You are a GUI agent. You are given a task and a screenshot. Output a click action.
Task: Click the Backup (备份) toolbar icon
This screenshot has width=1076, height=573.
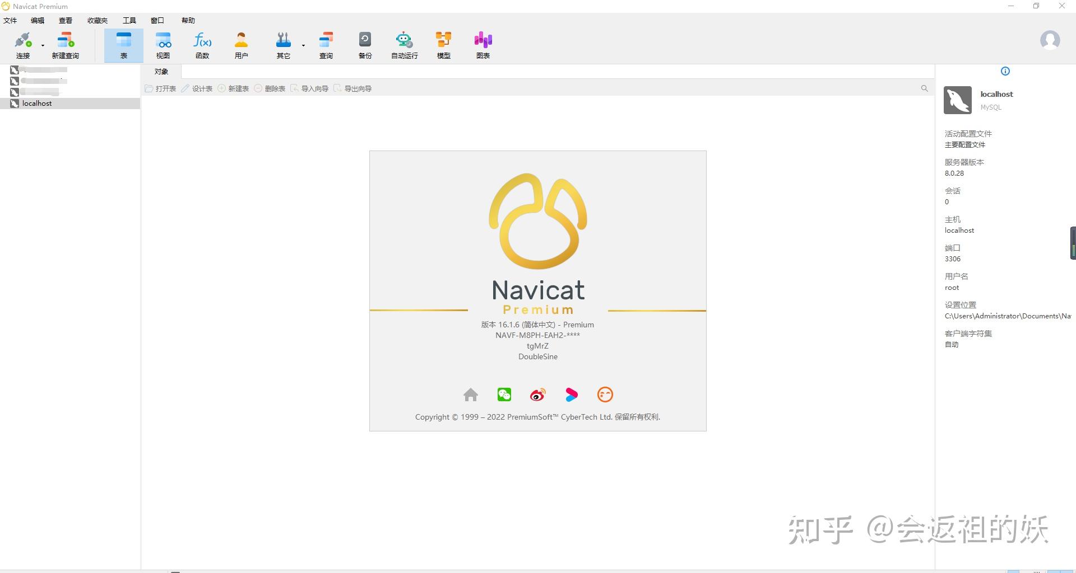pos(365,45)
